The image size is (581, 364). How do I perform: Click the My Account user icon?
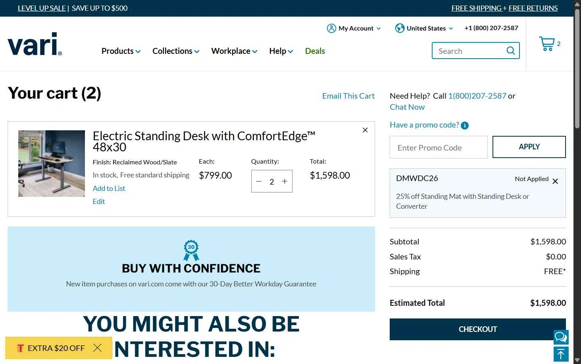[x=331, y=28]
